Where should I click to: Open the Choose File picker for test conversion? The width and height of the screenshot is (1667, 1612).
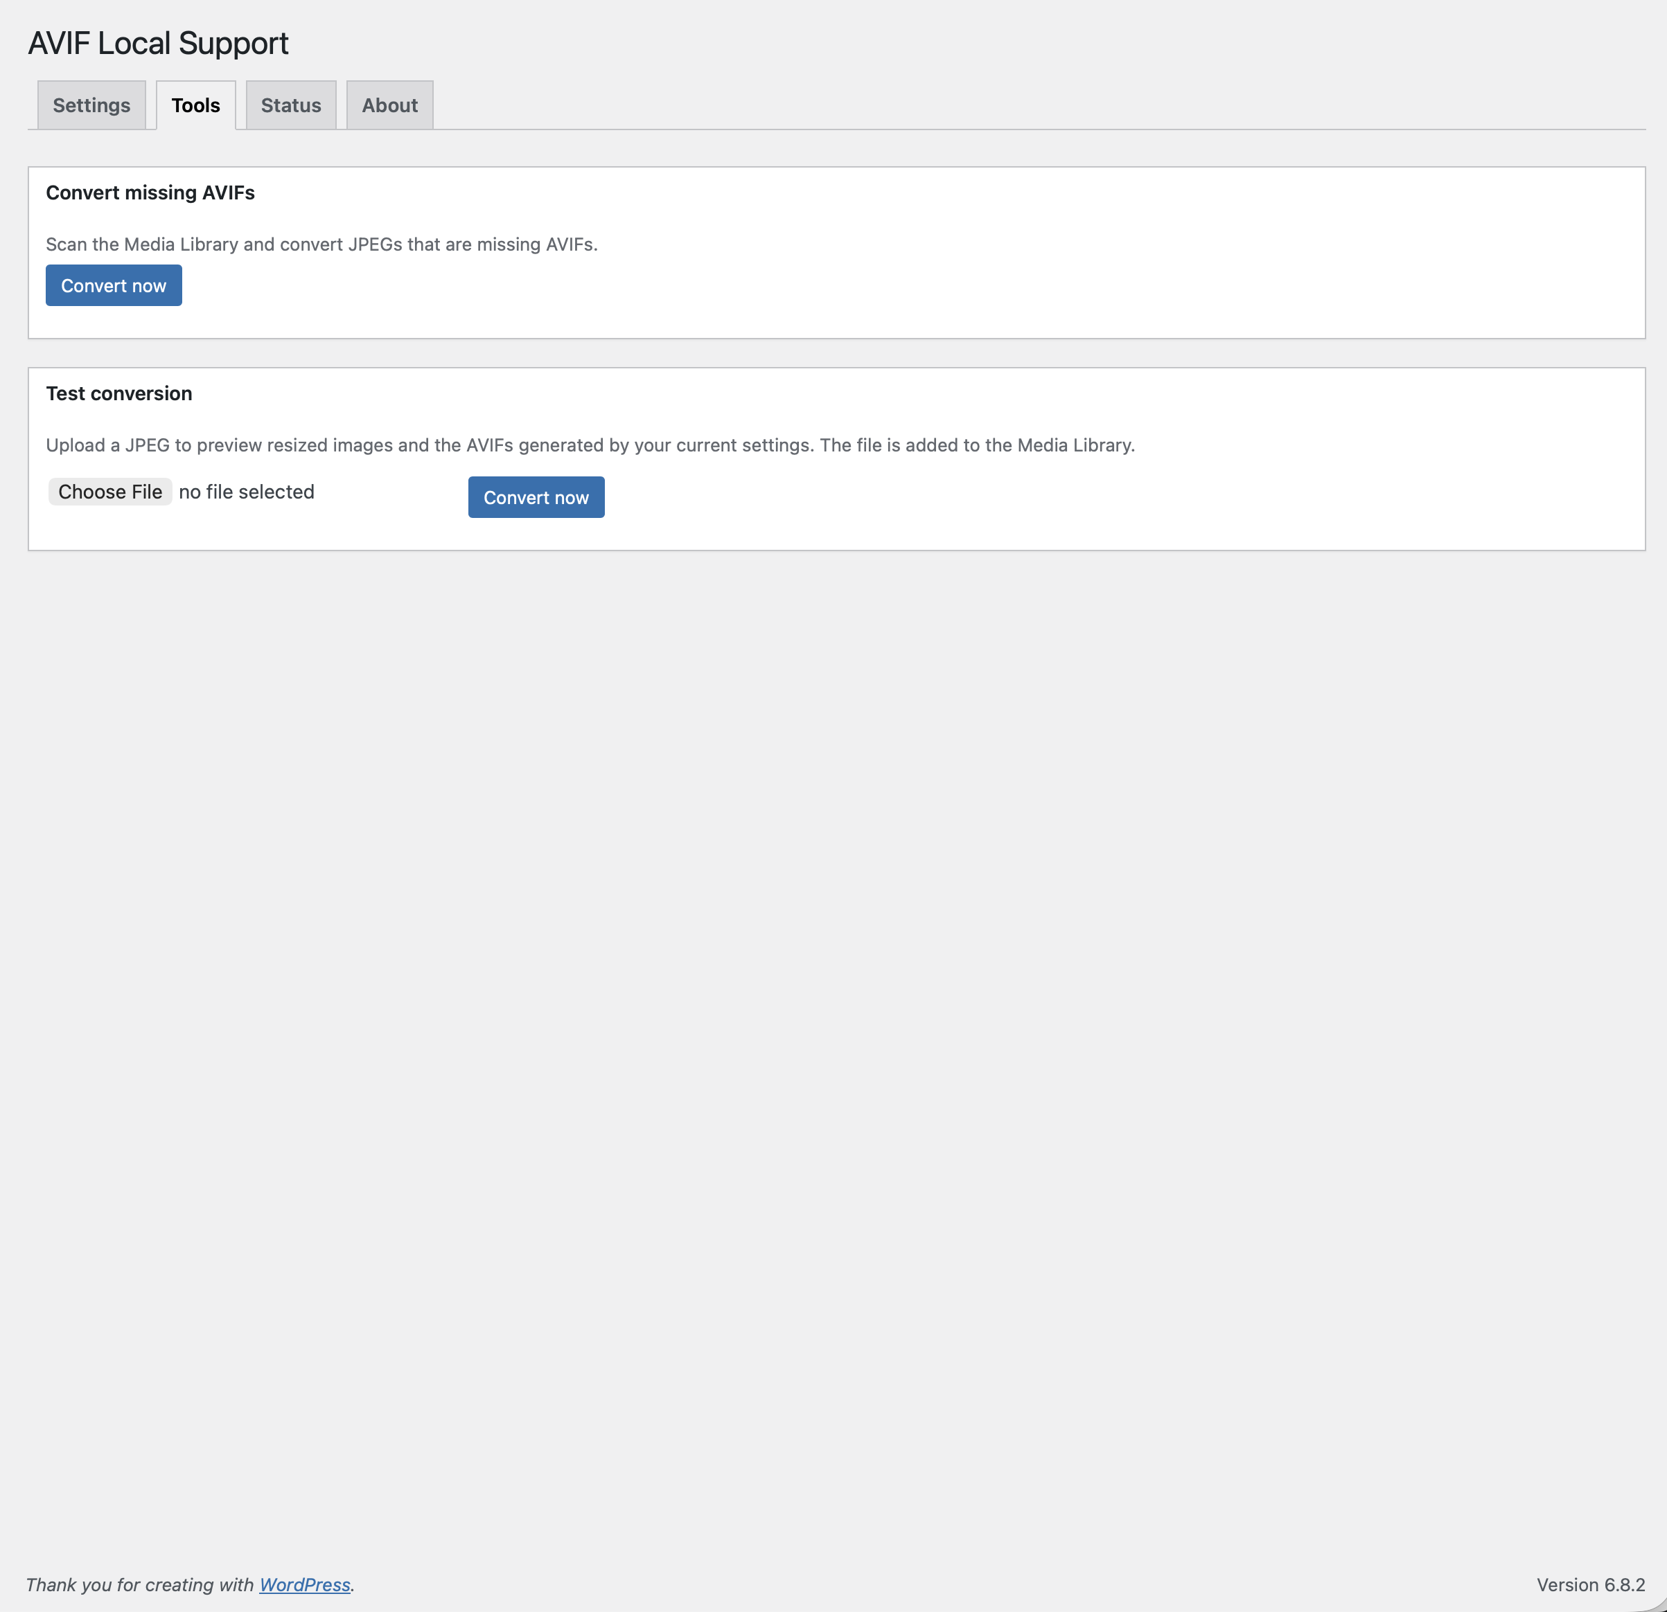click(109, 492)
